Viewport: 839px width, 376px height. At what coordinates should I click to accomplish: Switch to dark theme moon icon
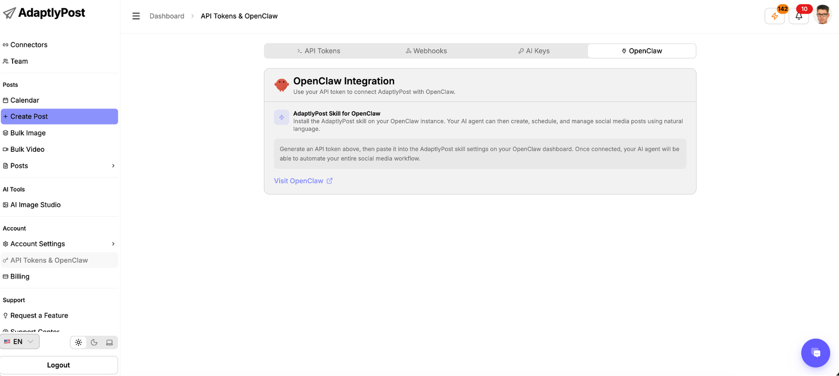(x=94, y=342)
